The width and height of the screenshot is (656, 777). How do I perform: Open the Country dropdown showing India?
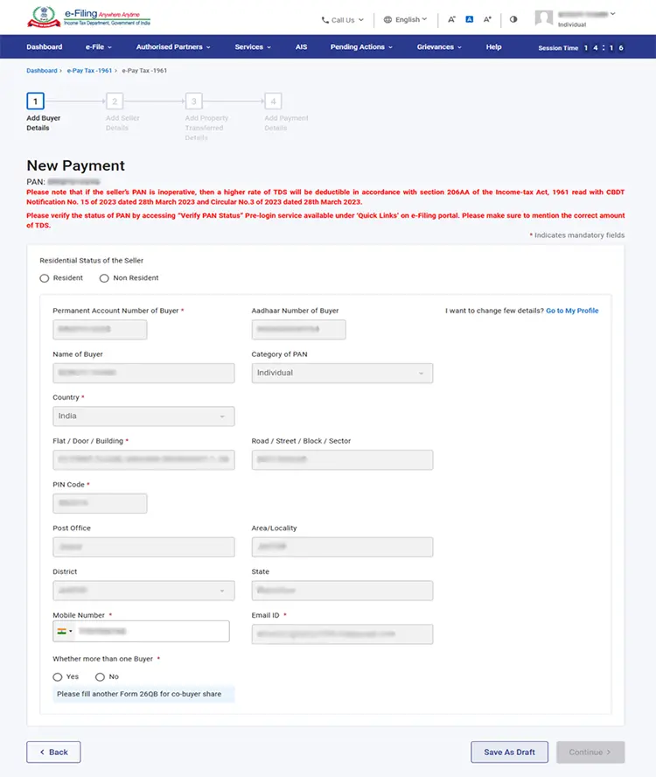(143, 416)
